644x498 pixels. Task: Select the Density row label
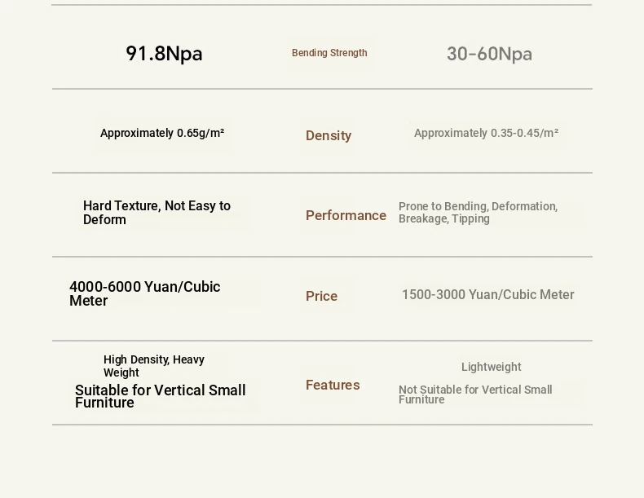click(x=329, y=135)
